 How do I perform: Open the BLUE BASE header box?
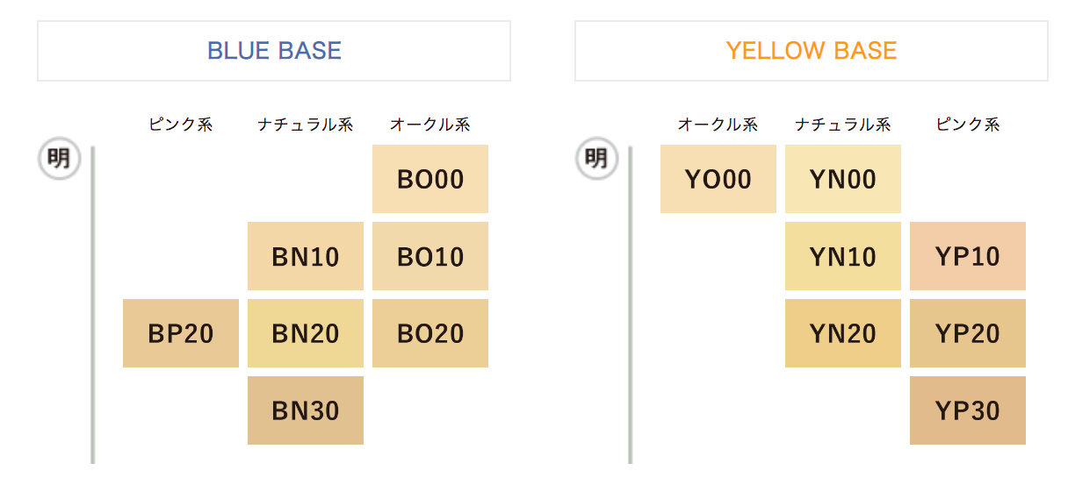point(274,51)
